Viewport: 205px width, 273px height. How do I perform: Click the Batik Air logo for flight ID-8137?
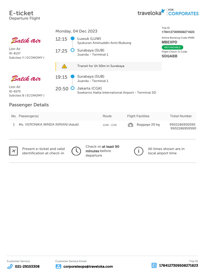(x=26, y=41)
